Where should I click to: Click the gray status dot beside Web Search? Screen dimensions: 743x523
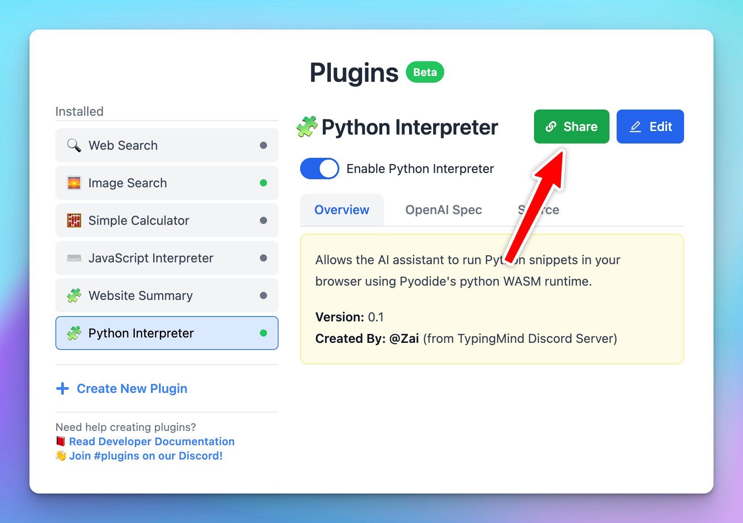264,145
